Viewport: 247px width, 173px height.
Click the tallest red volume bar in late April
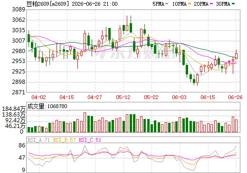tap(85, 122)
